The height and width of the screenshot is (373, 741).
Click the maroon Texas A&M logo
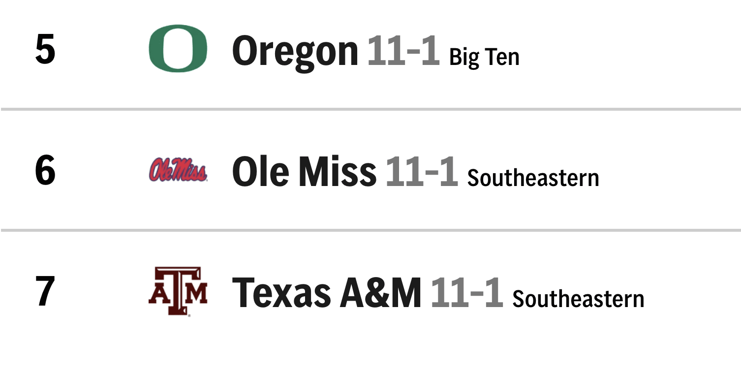click(x=178, y=291)
